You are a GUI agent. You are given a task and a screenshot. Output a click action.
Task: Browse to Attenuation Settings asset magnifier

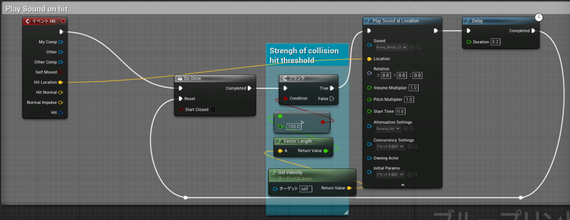[x=411, y=128]
